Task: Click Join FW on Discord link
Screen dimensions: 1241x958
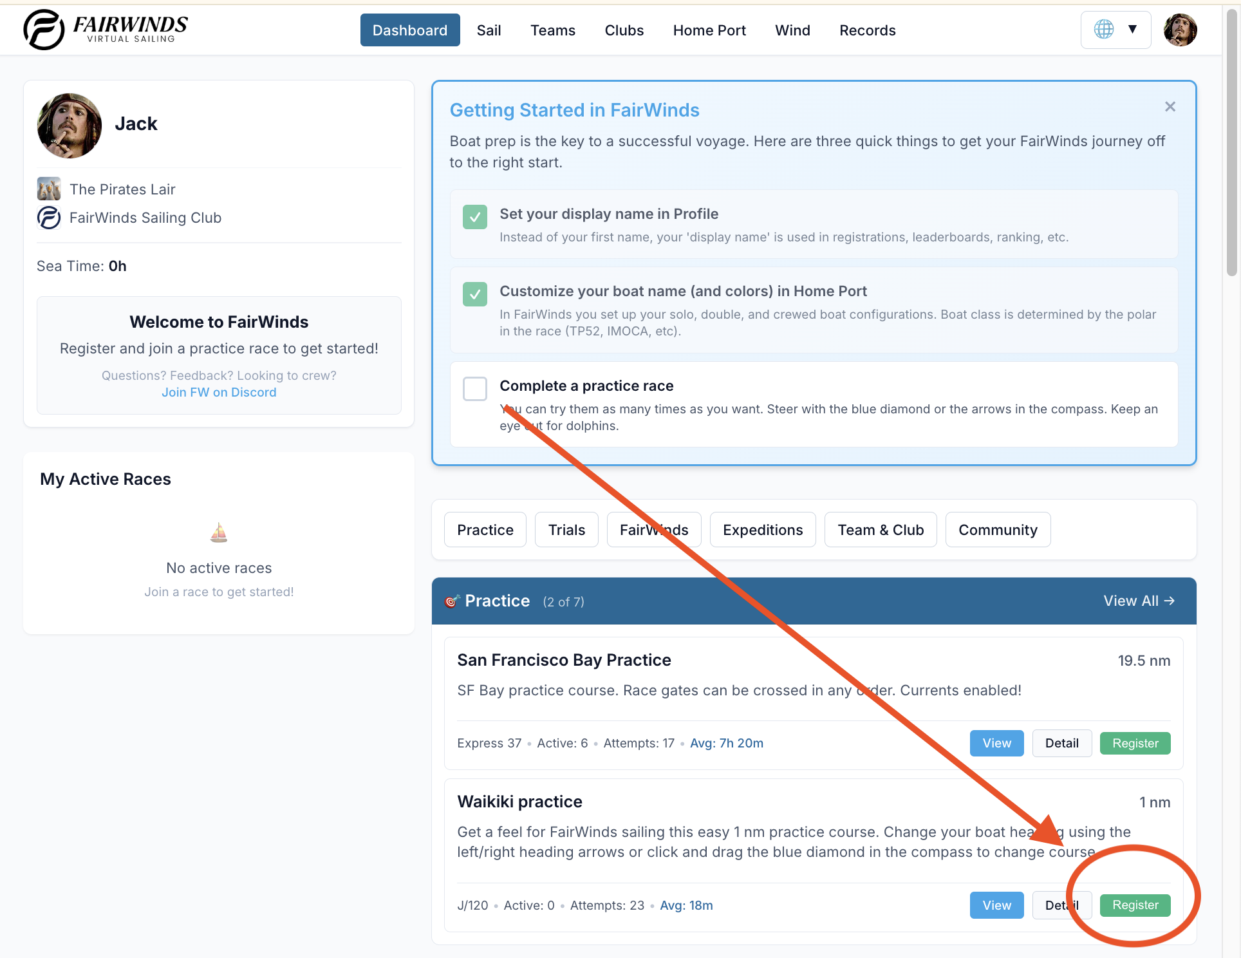Action: [x=219, y=392]
